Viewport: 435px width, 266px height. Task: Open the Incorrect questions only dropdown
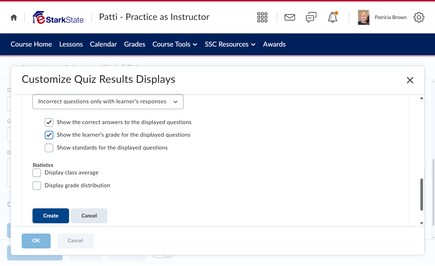[x=108, y=102]
